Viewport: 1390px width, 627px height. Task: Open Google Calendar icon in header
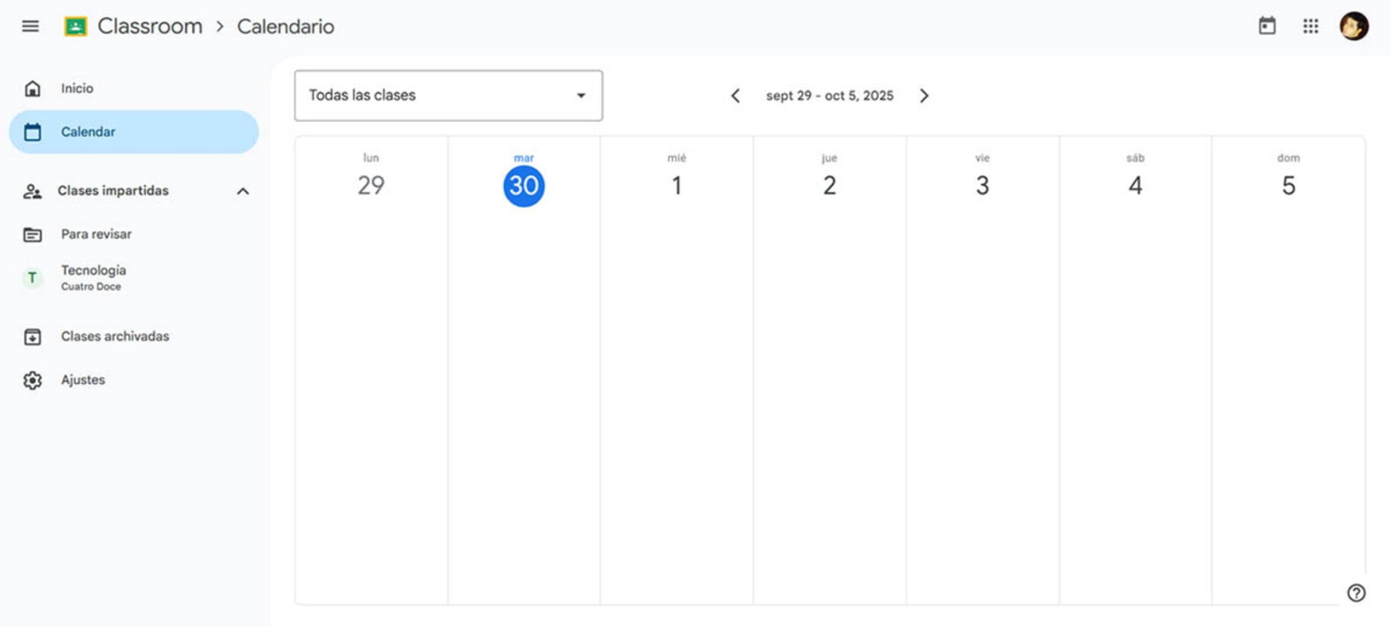(1268, 26)
